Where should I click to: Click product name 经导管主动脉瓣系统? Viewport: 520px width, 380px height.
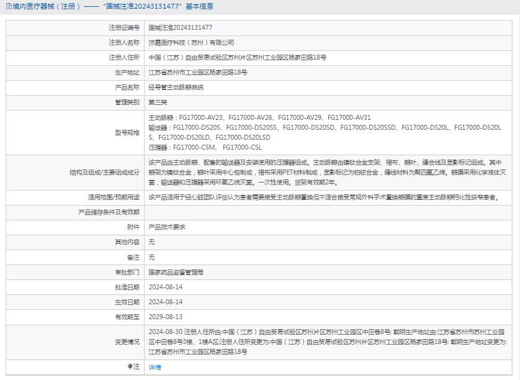click(176, 88)
